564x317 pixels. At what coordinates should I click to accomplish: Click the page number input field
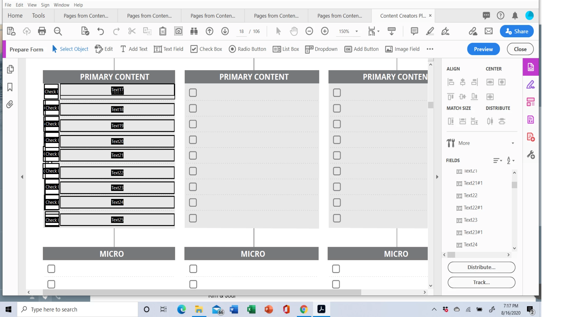tap(241, 31)
